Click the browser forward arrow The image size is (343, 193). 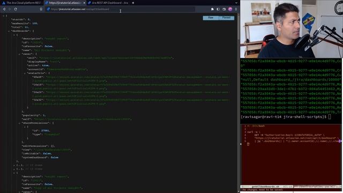[x=10, y=9]
